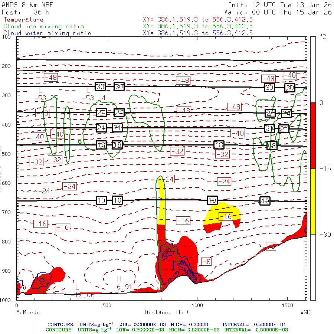
Task: Click the green XY= 386.1,519.3 coordinates line
Action: coord(198,26)
